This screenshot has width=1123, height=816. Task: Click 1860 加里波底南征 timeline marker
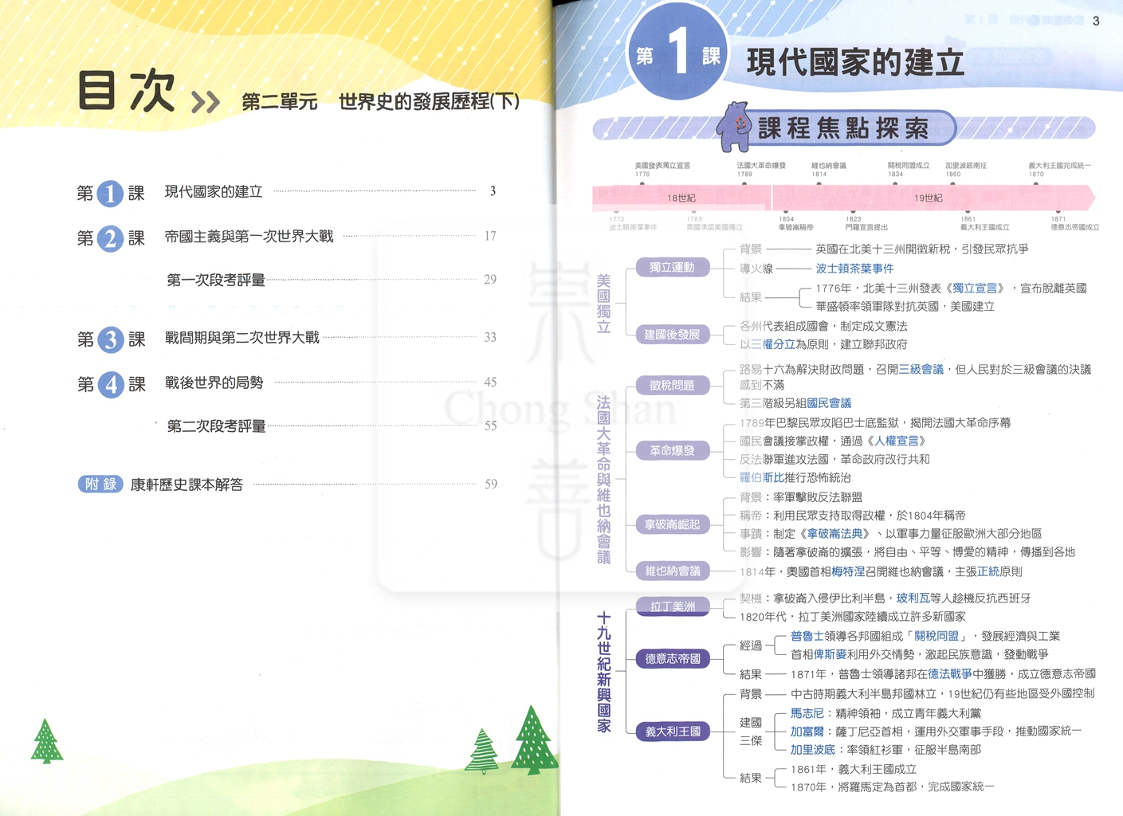(966, 170)
